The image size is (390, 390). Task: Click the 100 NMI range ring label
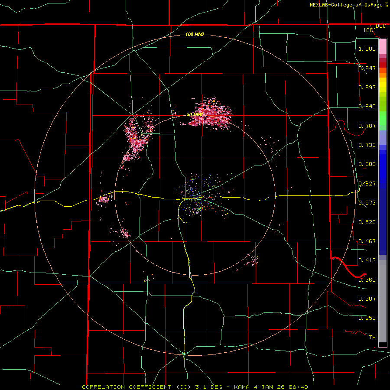[195, 34]
